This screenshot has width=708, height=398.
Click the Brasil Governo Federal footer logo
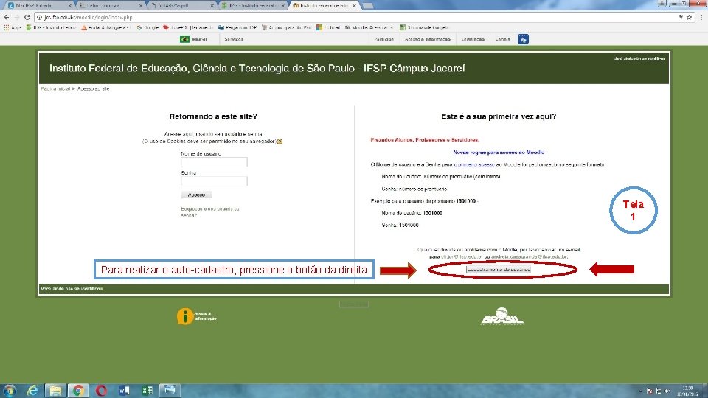[x=502, y=316]
